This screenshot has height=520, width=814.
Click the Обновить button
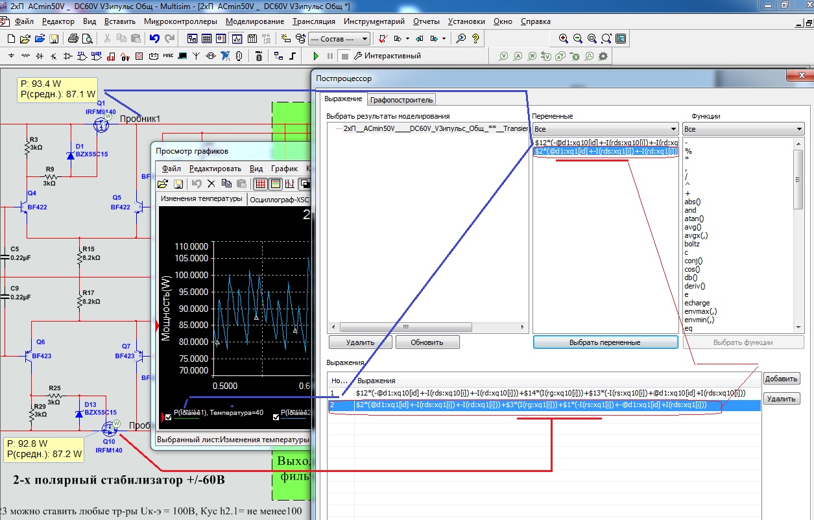click(x=427, y=342)
